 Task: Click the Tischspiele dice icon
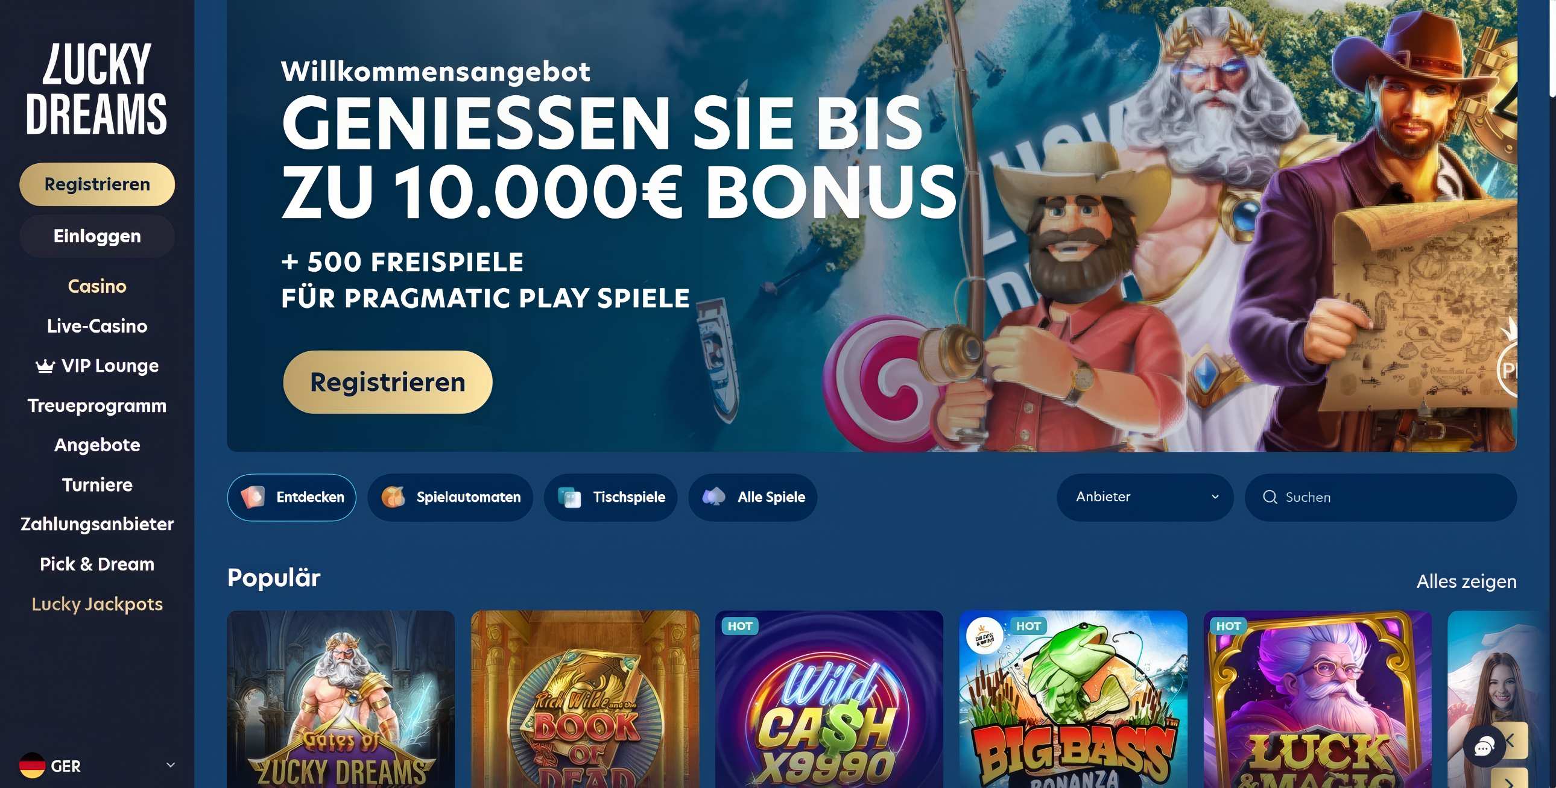tap(569, 497)
